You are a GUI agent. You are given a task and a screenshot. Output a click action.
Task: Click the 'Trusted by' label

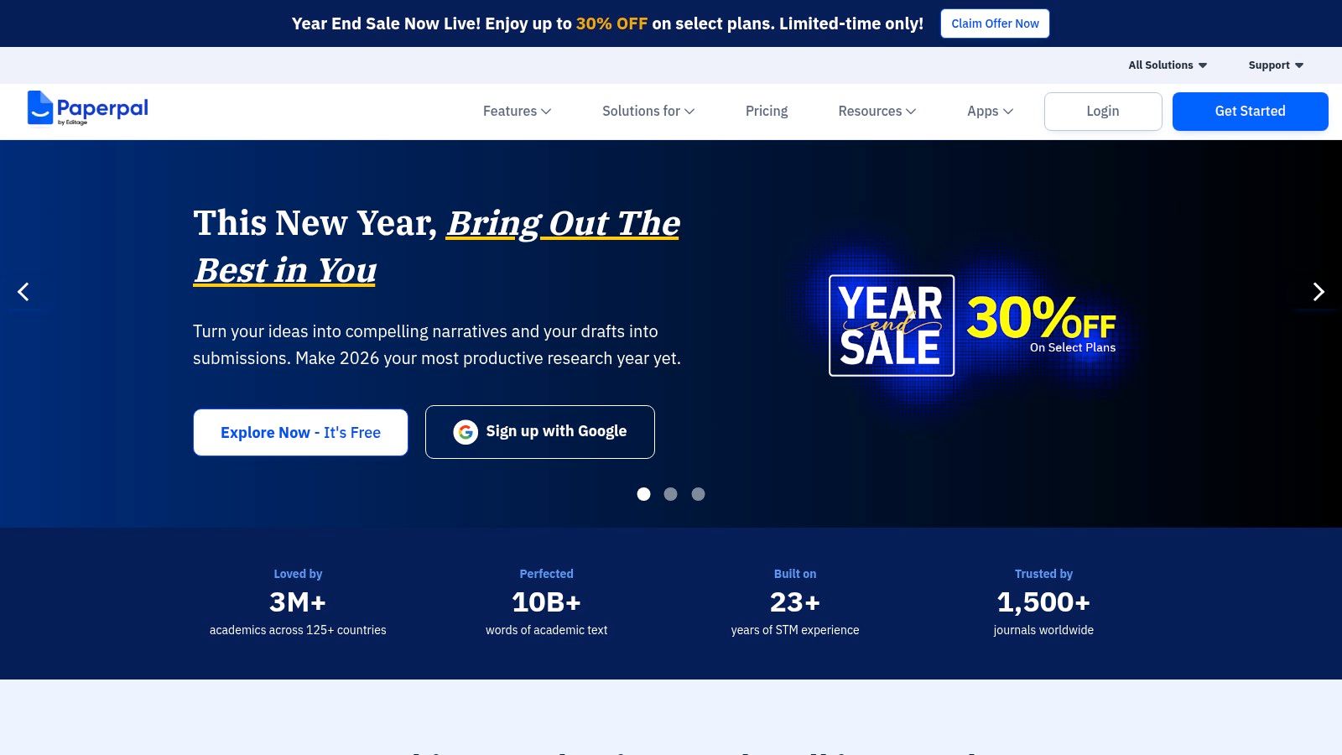coord(1043,574)
